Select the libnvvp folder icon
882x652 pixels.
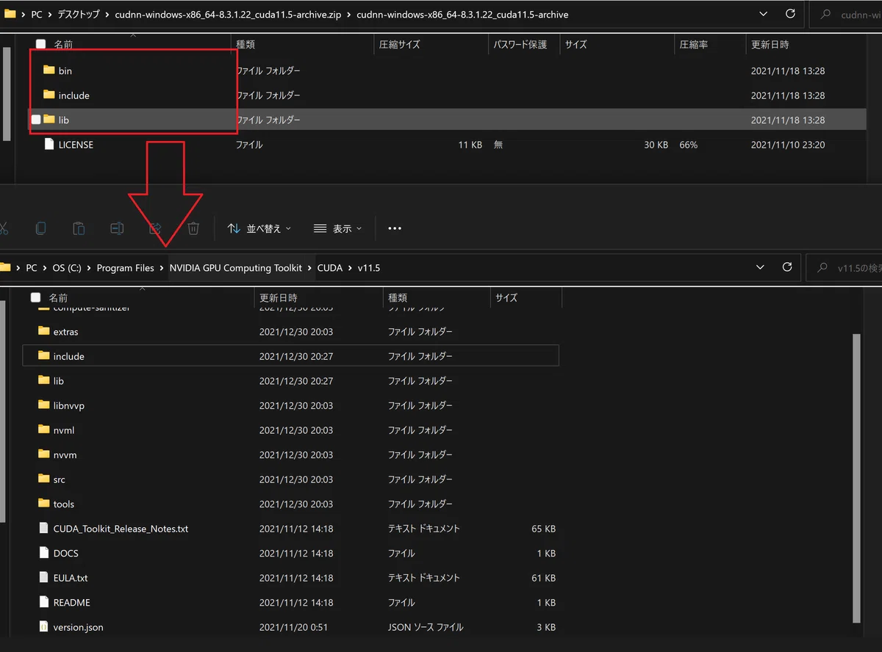pyautogui.click(x=44, y=405)
